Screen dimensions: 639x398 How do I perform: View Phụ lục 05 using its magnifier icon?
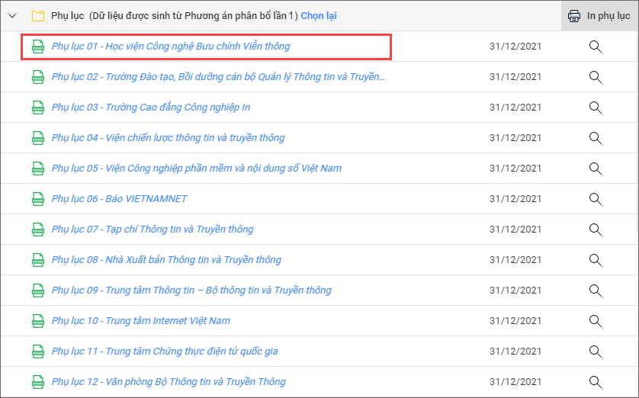pos(596,169)
